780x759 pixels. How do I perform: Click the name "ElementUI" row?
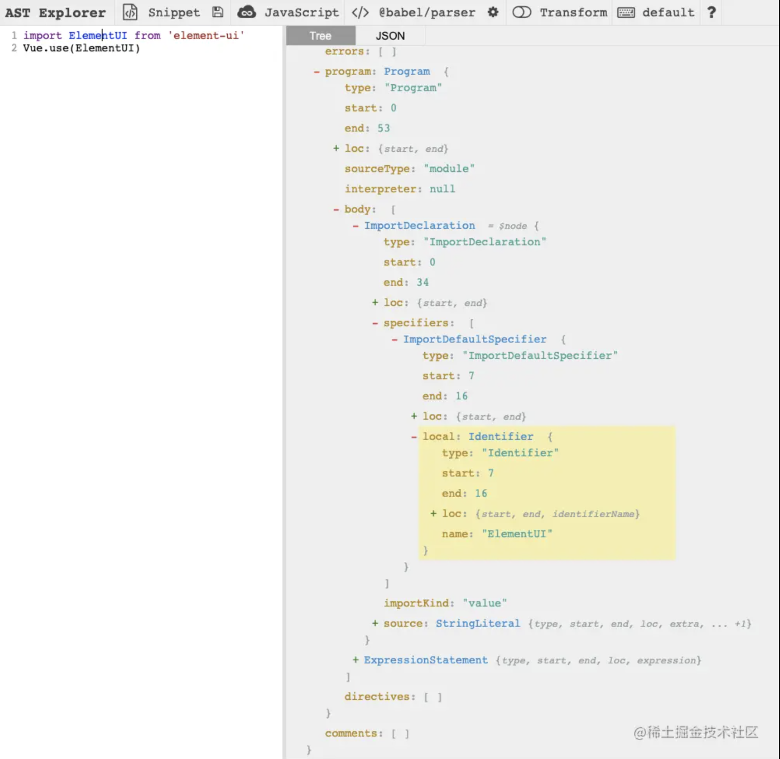pyautogui.click(x=497, y=534)
